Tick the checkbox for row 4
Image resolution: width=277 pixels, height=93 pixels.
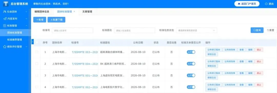click(37, 87)
